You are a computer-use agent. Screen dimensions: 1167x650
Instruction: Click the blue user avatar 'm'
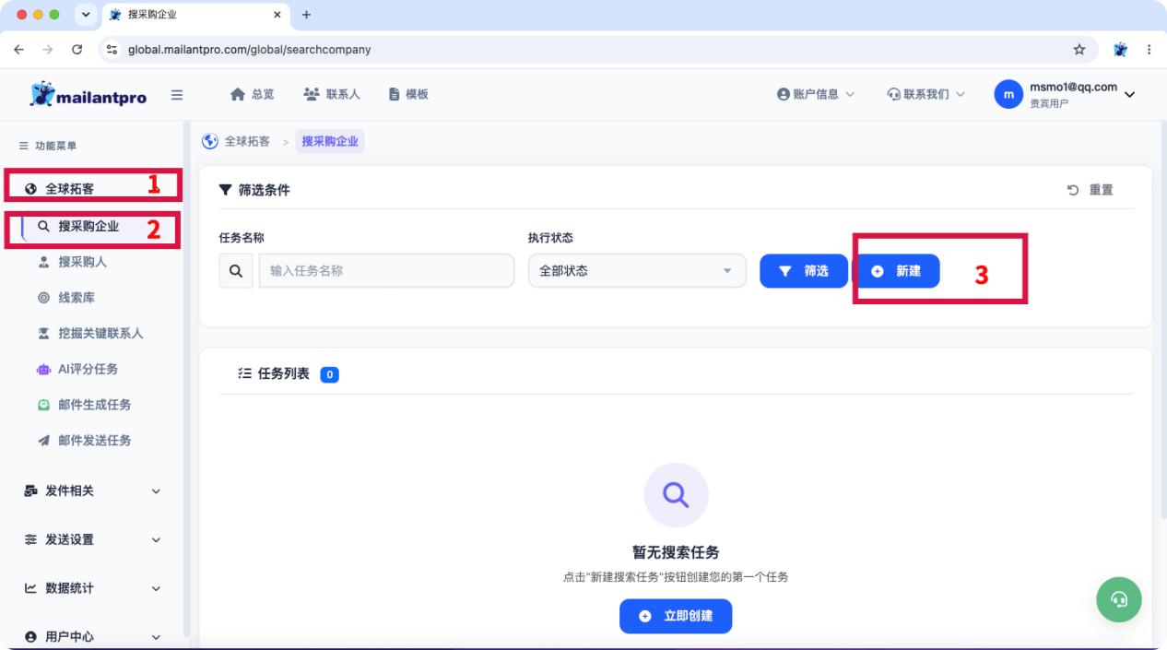click(x=1008, y=94)
